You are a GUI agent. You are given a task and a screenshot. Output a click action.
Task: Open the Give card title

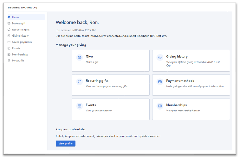pyautogui.click(x=89, y=56)
